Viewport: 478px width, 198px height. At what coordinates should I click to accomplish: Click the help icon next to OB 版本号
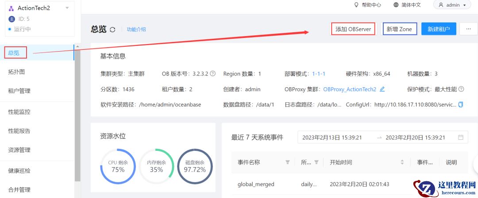(x=213, y=74)
